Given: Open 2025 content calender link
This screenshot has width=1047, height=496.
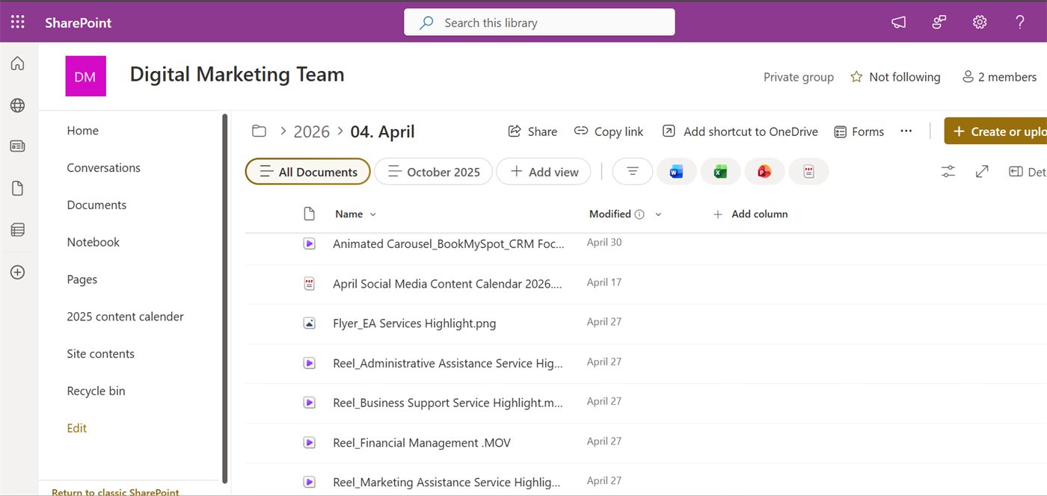Looking at the screenshot, I should click(x=125, y=317).
